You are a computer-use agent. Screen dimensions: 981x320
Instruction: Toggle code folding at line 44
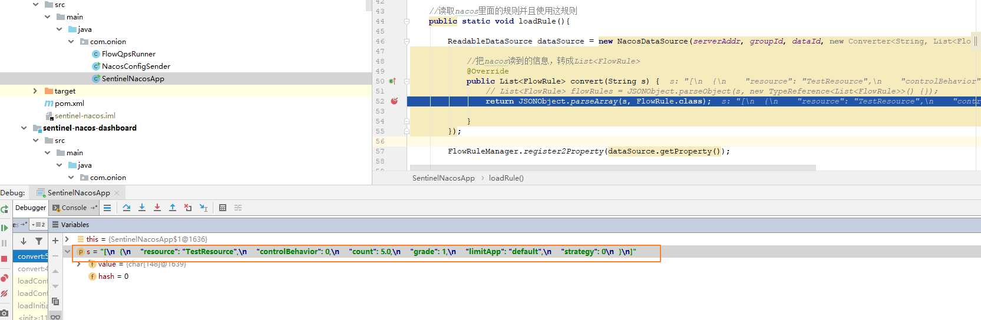pos(407,21)
